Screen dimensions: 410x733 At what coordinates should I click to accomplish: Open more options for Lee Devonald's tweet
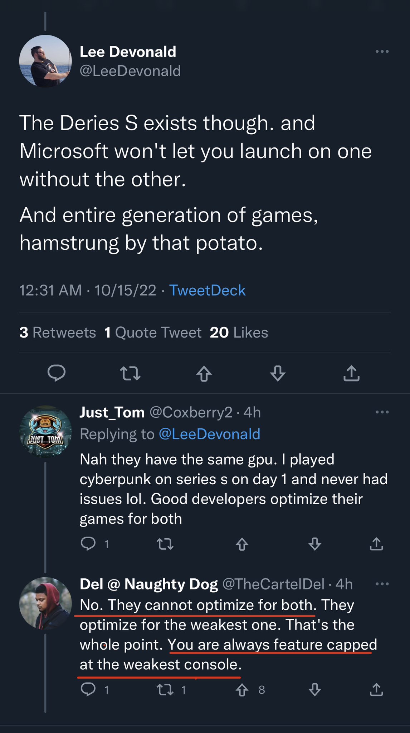pos(382,52)
